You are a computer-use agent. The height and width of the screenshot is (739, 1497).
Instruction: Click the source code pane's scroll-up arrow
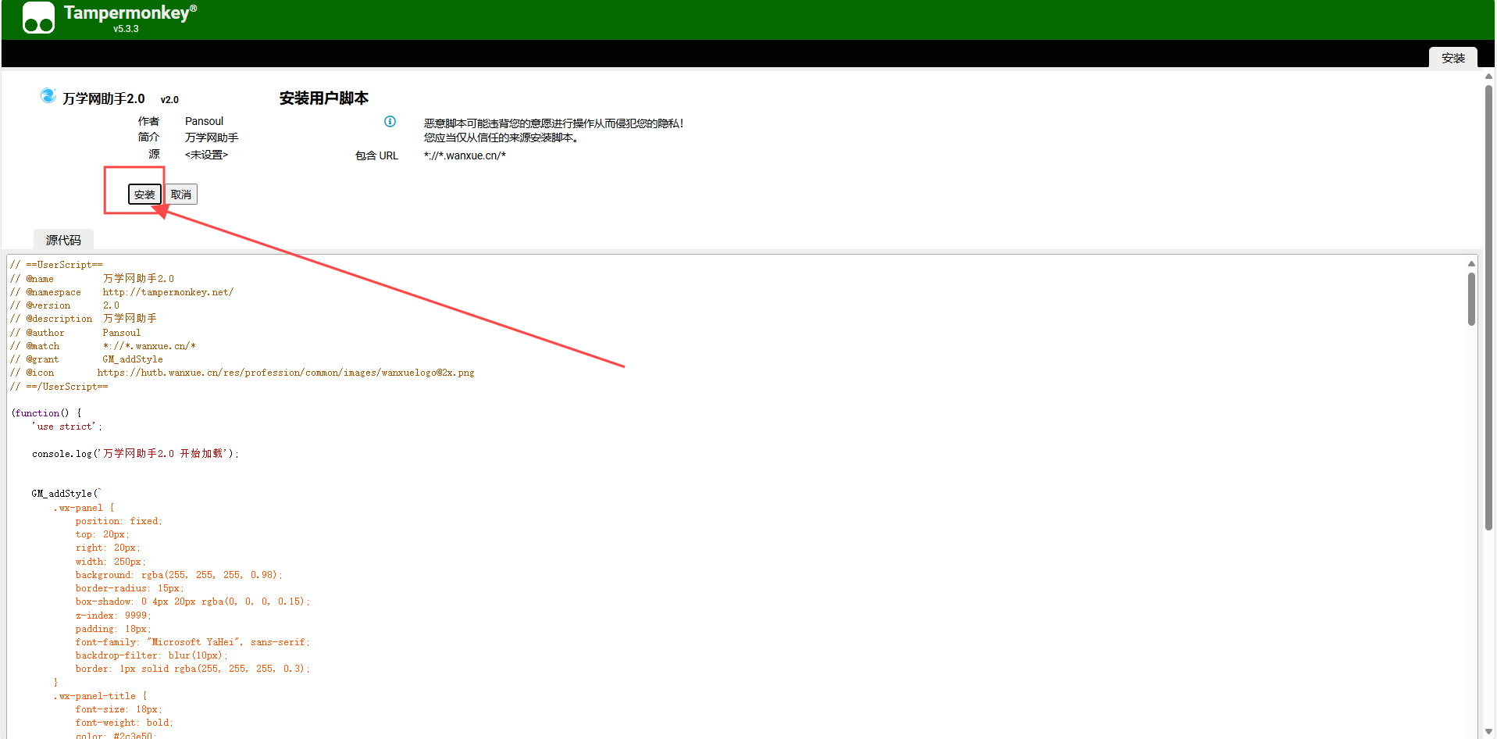(x=1471, y=264)
